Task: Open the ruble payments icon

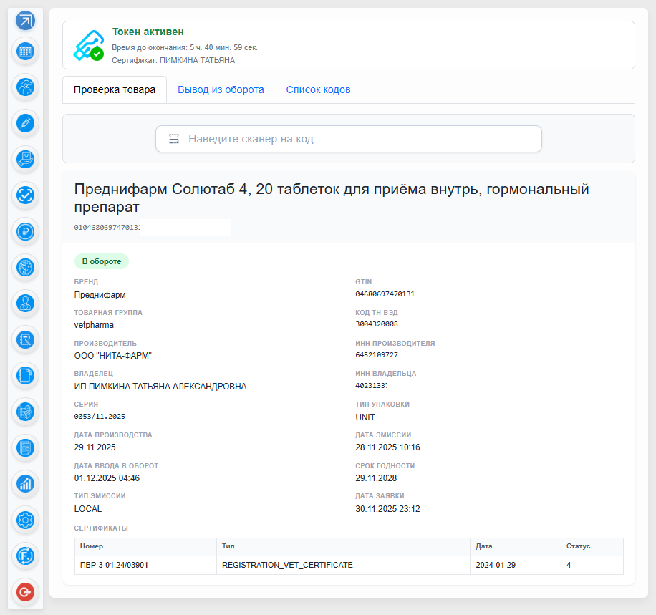Action: tap(26, 231)
